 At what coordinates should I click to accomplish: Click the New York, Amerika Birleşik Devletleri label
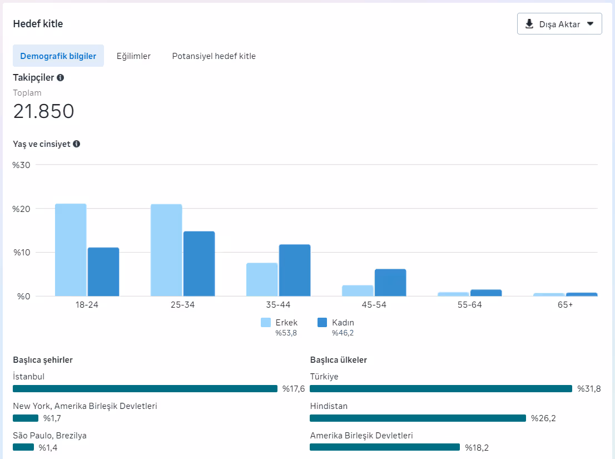coord(85,406)
